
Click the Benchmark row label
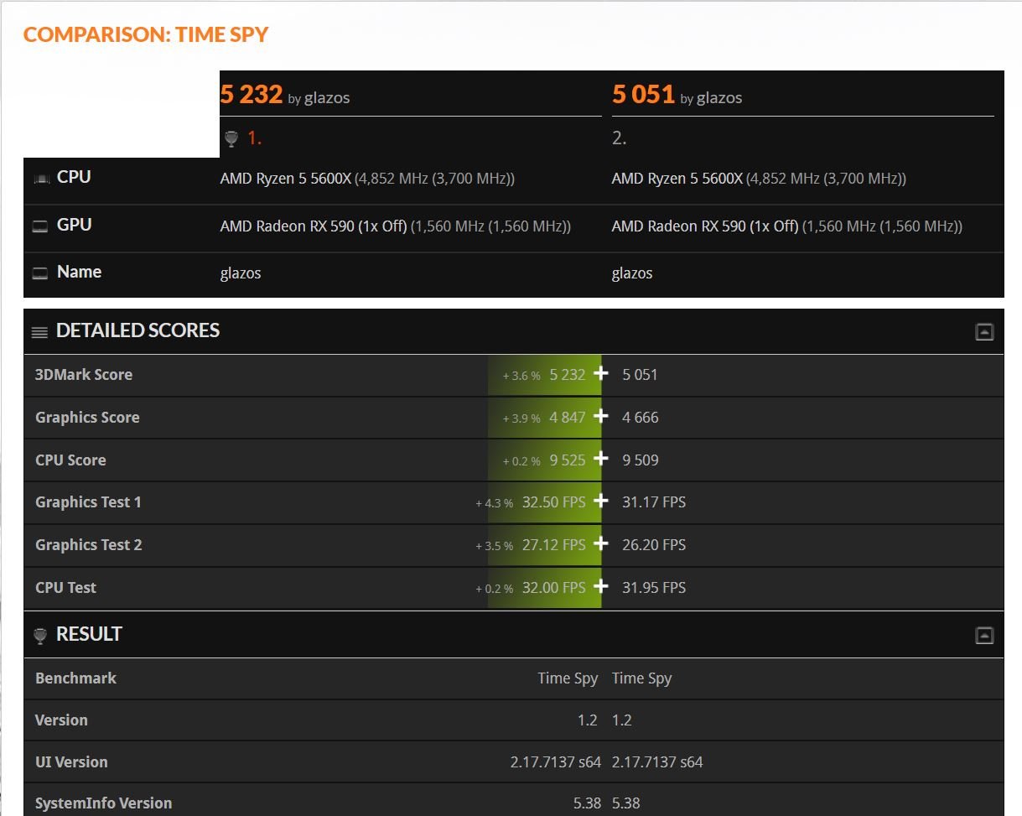(75, 678)
